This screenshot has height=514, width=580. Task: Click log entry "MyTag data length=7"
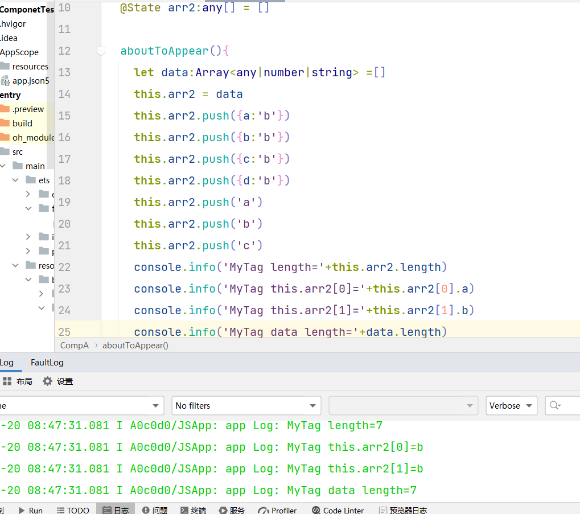point(352,490)
